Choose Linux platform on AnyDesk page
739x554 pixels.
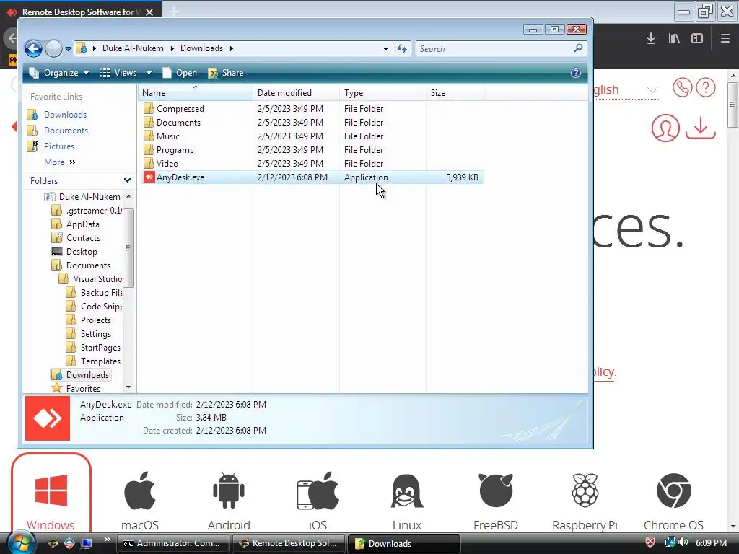point(407,501)
